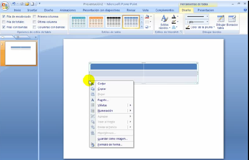This screenshot has width=249, height=160.
Task: Click the Dibujar tabla pencil icon
Action: 220,20
